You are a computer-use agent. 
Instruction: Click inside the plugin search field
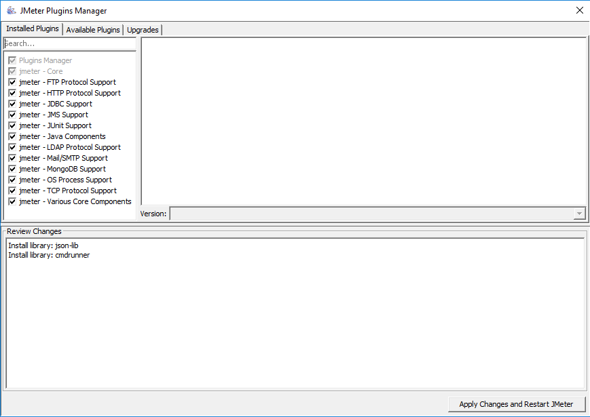click(x=68, y=43)
